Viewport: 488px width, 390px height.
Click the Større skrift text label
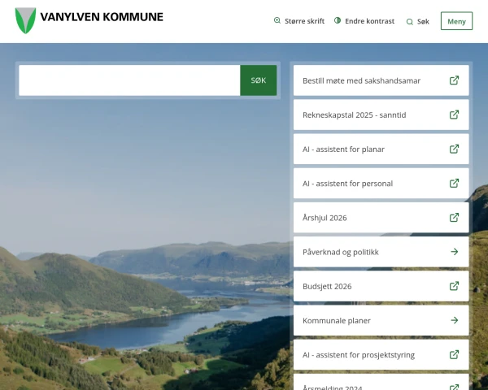coord(304,21)
